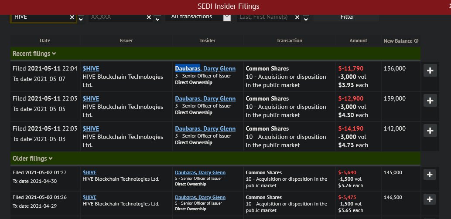
Task: Click the Amount column header
Action: [x=358, y=40]
